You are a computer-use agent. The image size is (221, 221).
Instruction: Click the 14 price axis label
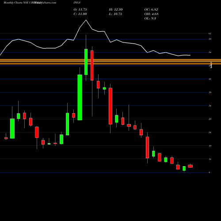pos(210,159)
